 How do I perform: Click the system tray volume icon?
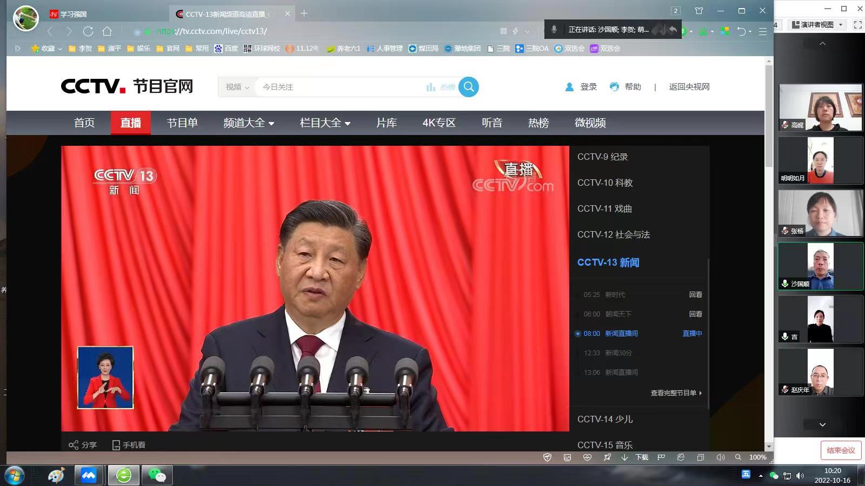800,476
